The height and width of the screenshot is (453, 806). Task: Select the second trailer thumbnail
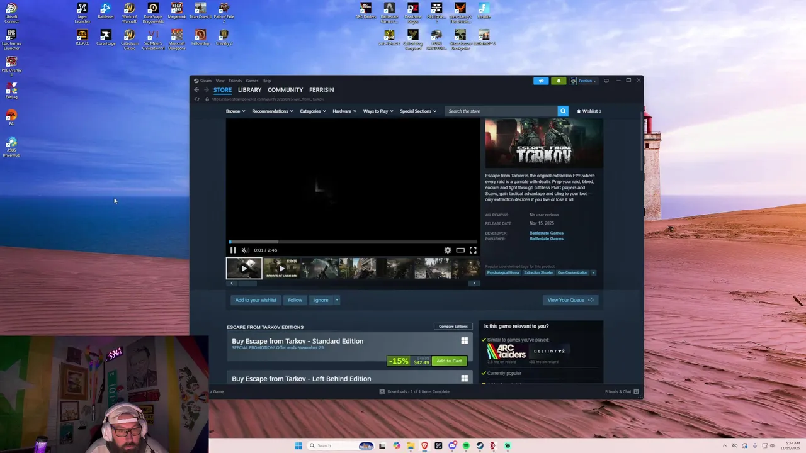point(281,268)
